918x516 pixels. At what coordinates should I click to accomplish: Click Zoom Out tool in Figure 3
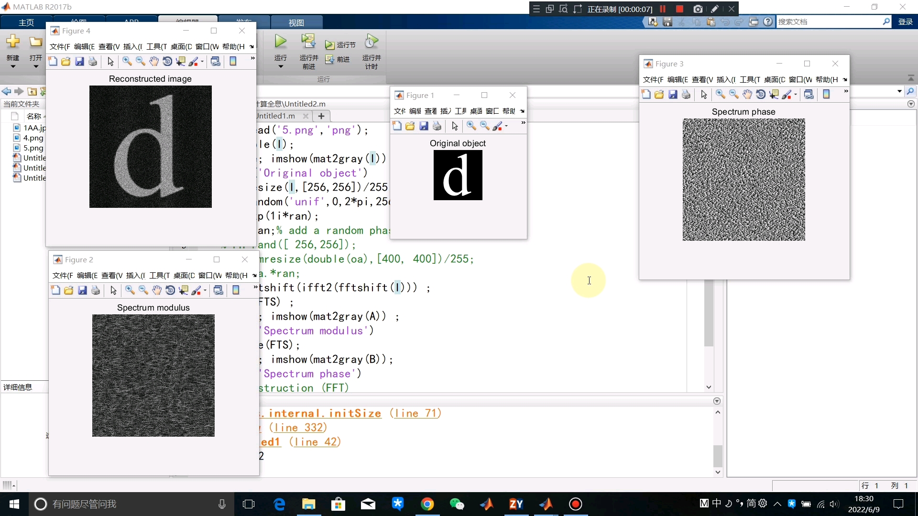pyautogui.click(x=733, y=94)
